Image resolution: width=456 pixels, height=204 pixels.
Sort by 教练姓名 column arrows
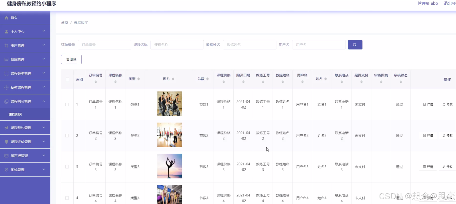click(x=283, y=82)
